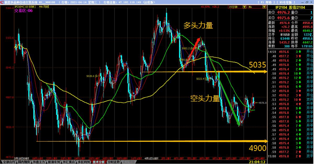
Task: Click the 总手 value 81650
Action: pyautogui.click(x=285, y=35)
